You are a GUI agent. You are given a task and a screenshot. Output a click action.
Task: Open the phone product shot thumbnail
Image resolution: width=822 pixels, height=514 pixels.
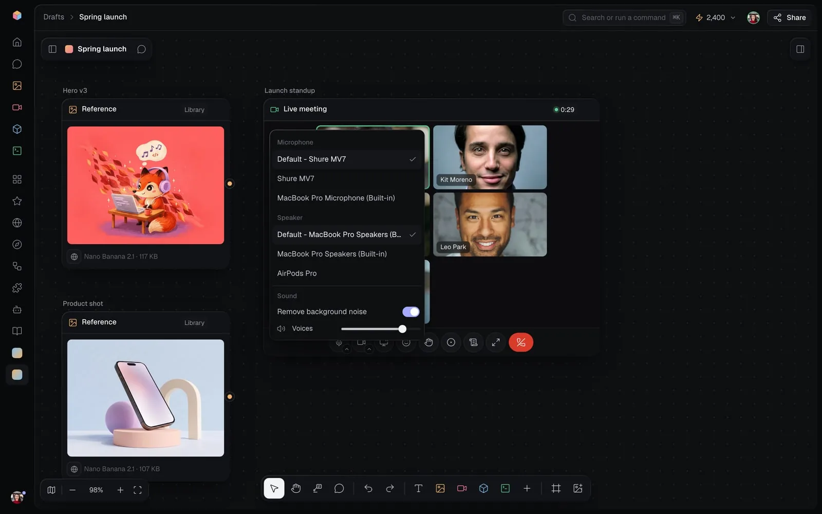click(145, 398)
